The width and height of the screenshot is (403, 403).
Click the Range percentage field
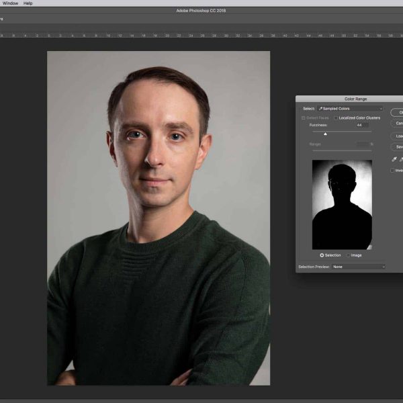[x=363, y=144]
